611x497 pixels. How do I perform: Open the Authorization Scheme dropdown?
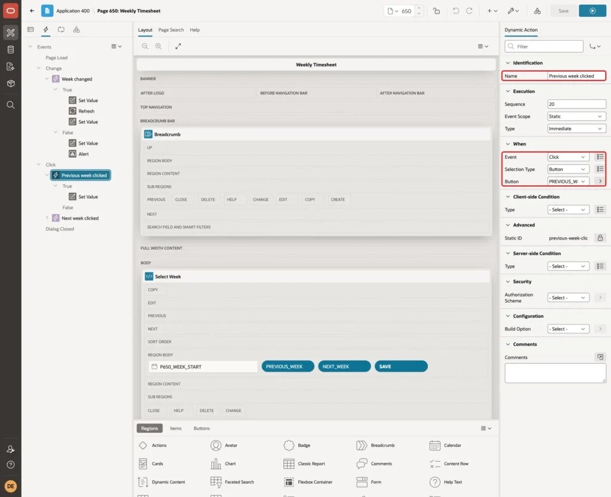pyautogui.click(x=568, y=297)
